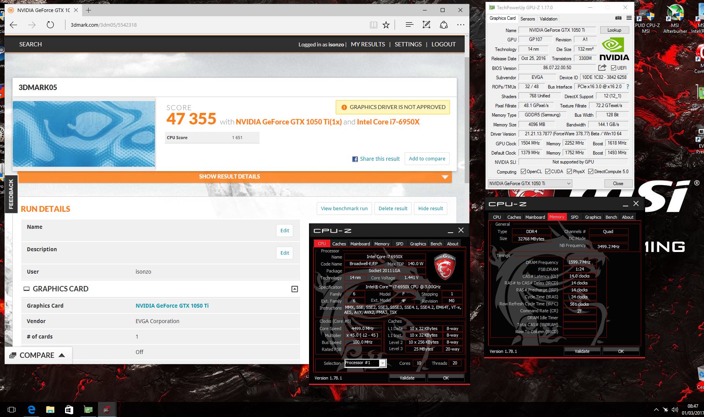
Task: Open Graphics tab in CPU-Z CPU window
Action: pyautogui.click(x=418, y=244)
